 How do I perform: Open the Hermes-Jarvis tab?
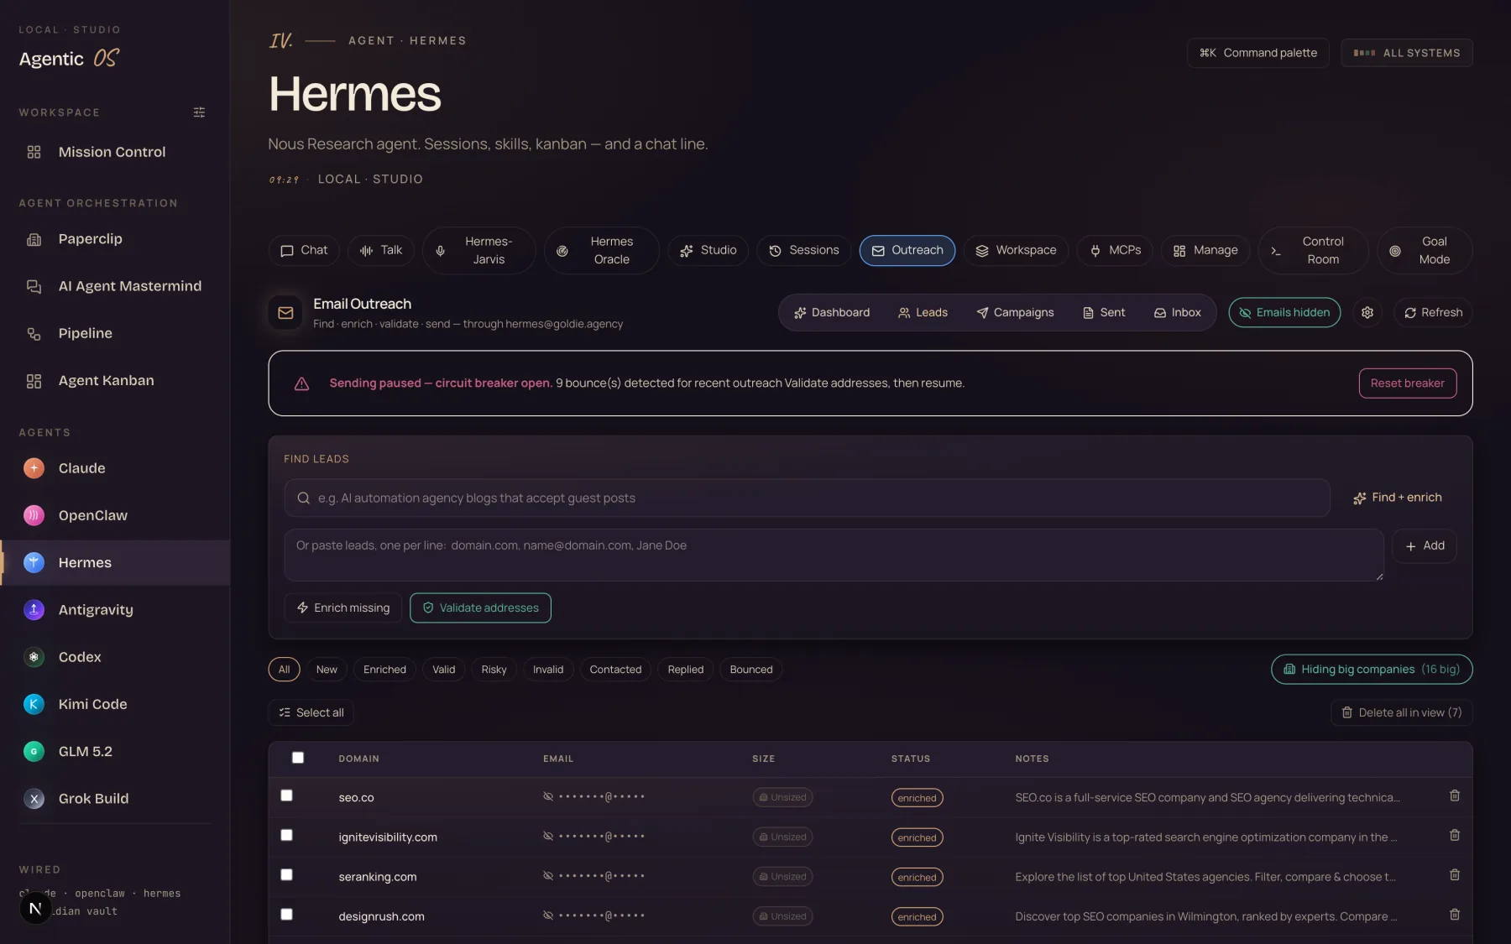[x=479, y=250]
